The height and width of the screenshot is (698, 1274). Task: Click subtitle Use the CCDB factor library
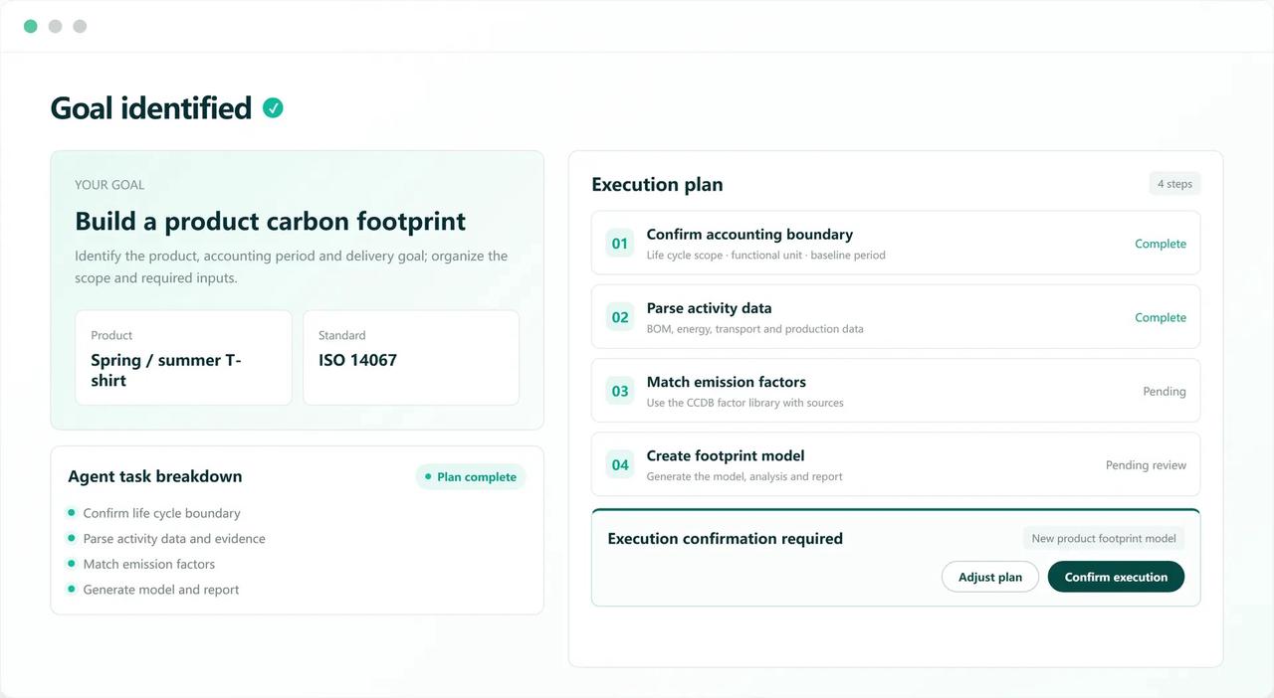coord(744,403)
